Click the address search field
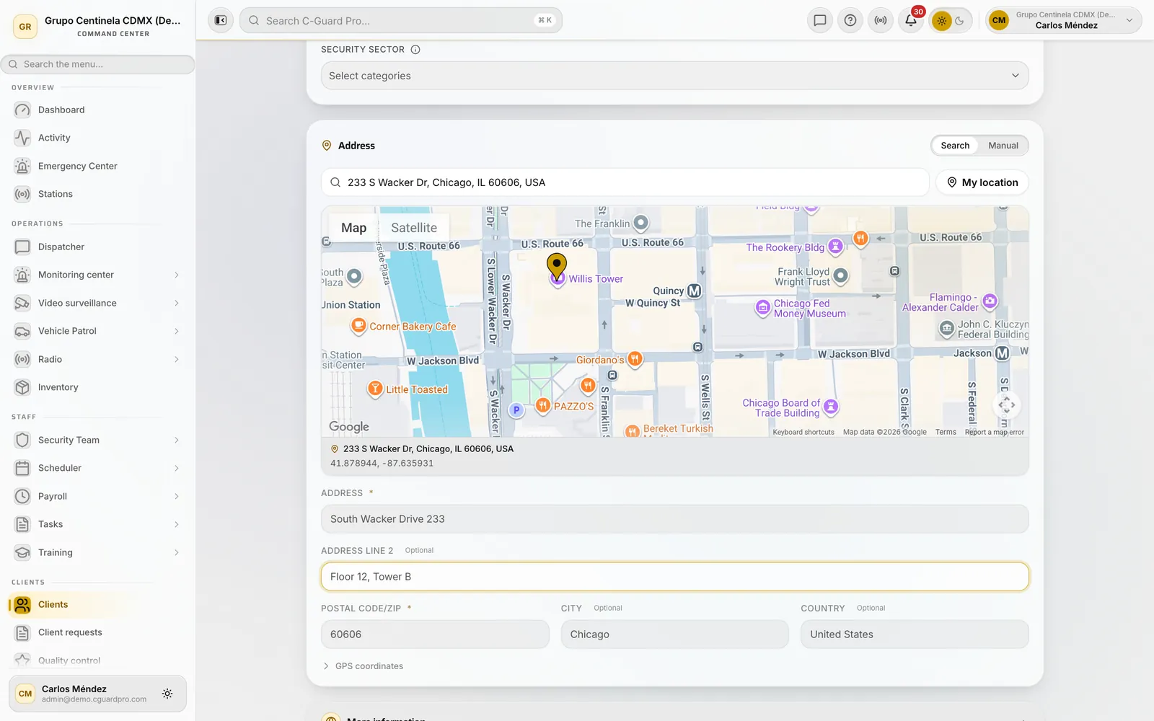1154x721 pixels. [x=625, y=182]
